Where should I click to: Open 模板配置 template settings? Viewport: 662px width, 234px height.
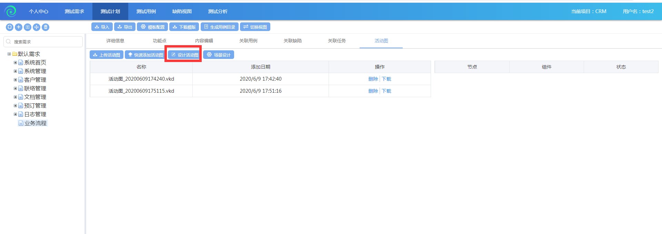(152, 27)
